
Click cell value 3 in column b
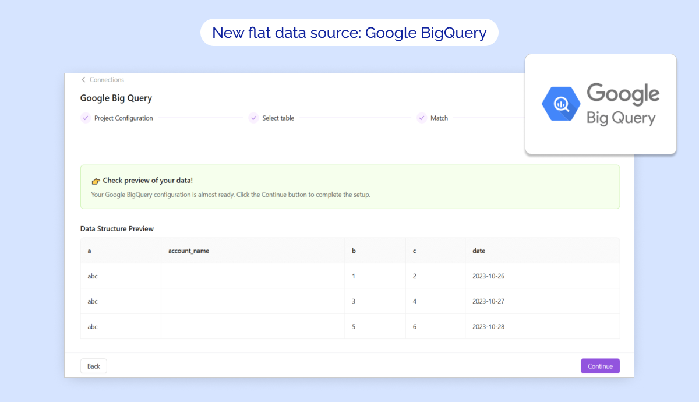point(354,301)
